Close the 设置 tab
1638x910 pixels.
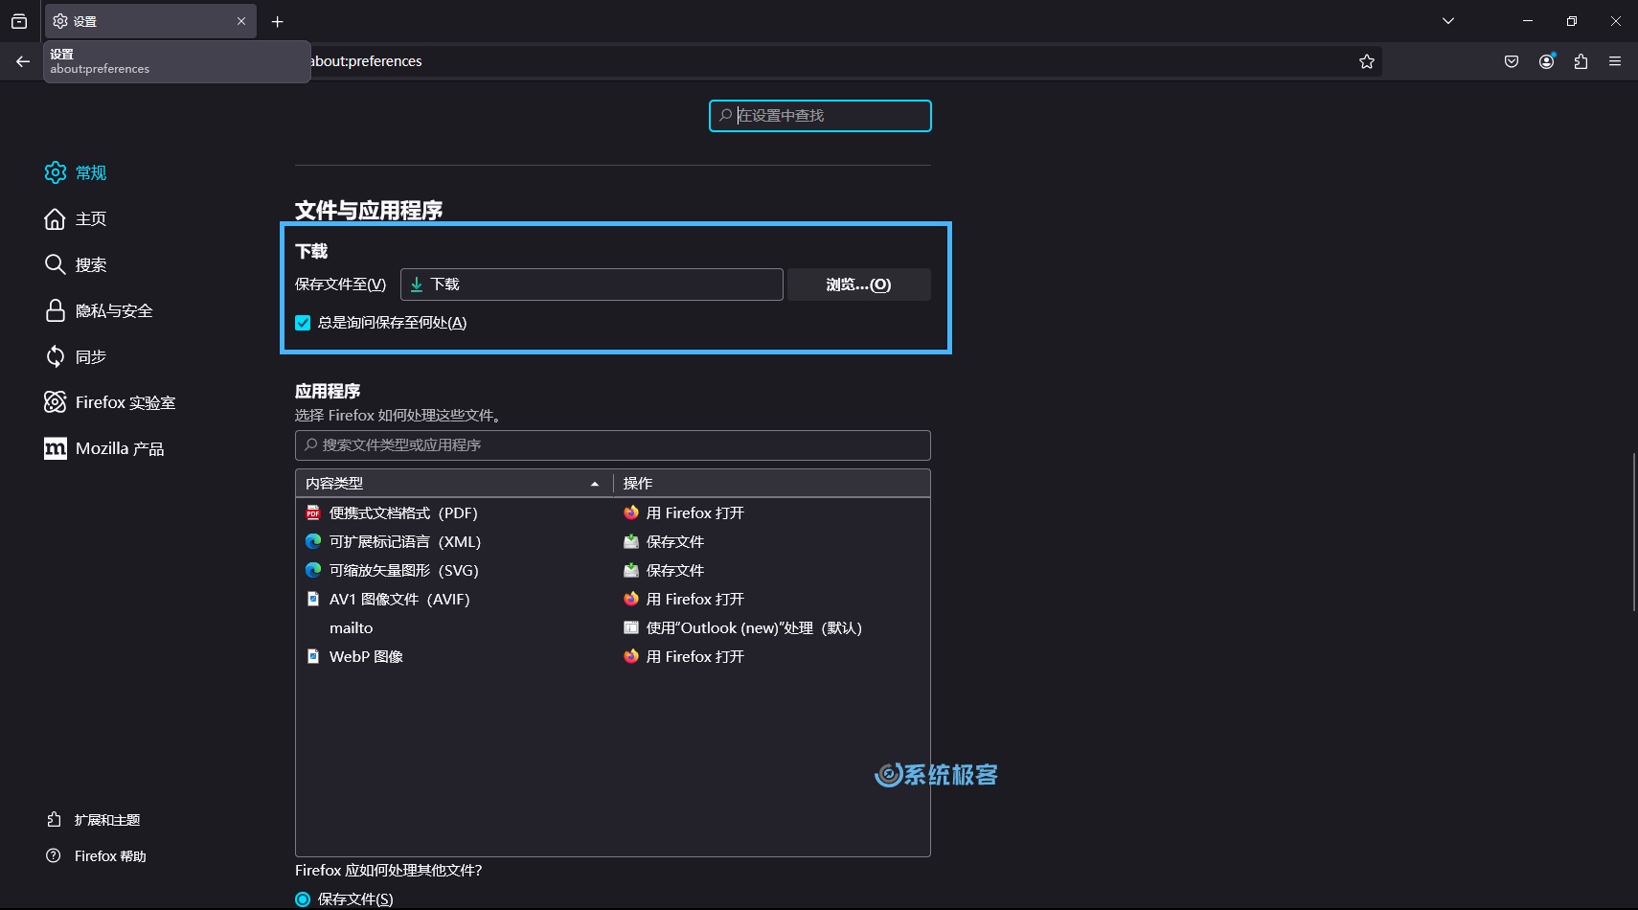pos(241,21)
